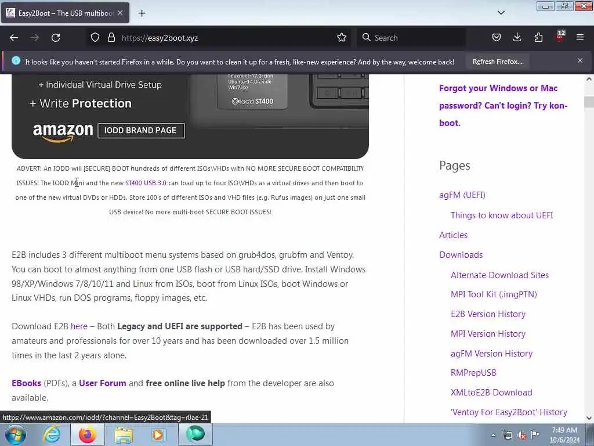View MPI Version History
The image size is (594, 446).
point(488,334)
